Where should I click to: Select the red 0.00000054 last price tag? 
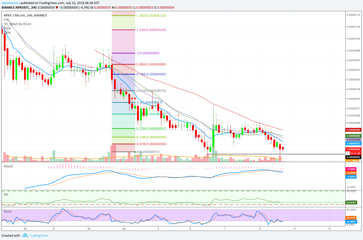pos(353,149)
